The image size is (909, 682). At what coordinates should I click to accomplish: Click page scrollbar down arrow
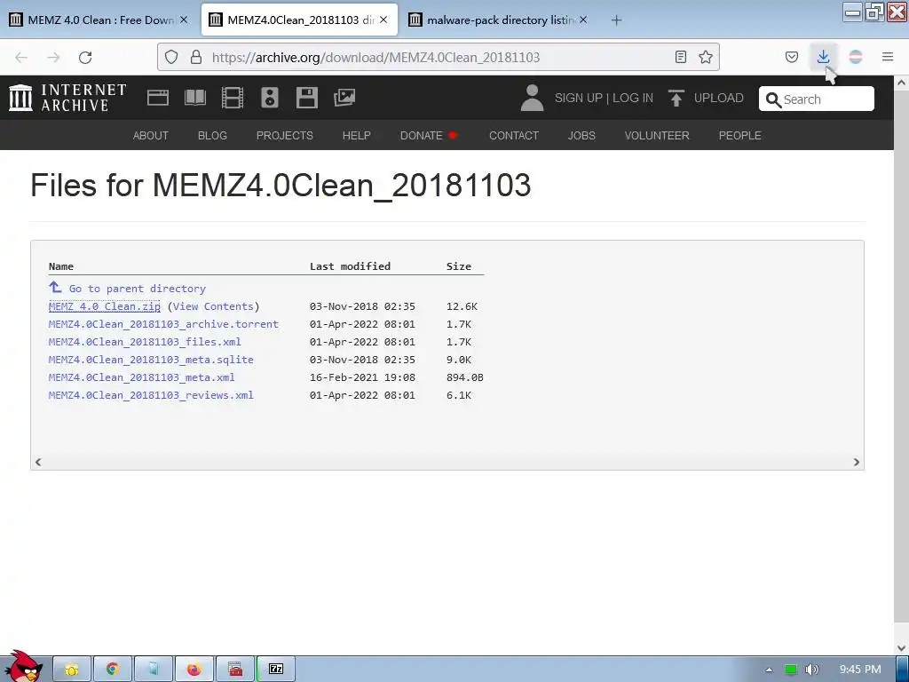coord(902,647)
